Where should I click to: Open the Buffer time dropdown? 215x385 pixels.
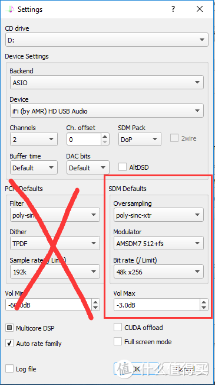point(34,168)
